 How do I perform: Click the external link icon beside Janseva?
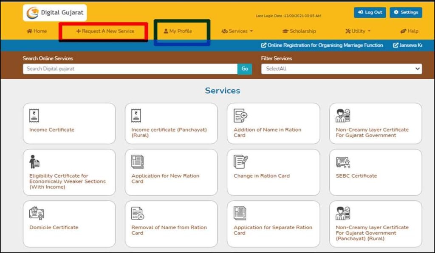coord(395,45)
